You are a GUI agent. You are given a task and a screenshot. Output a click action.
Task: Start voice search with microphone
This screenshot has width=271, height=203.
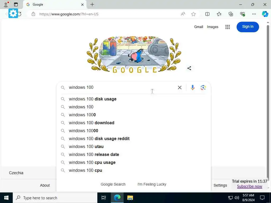point(193,87)
